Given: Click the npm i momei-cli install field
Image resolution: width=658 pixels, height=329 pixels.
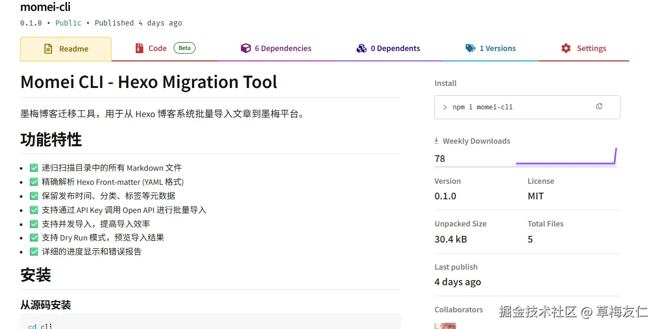Looking at the screenshot, I should point(527,107).
